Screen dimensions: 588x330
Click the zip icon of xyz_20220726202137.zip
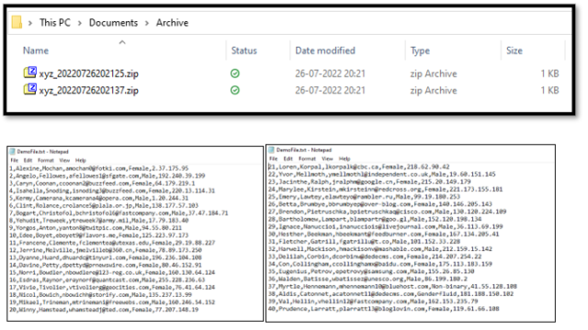[x=30, y=89]
